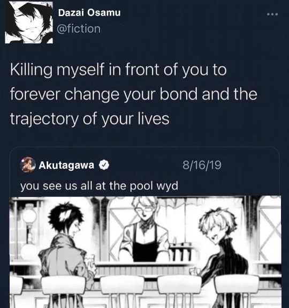Click the main tweet text starting with Killing

pyautogui.click(x=133, y=94)
